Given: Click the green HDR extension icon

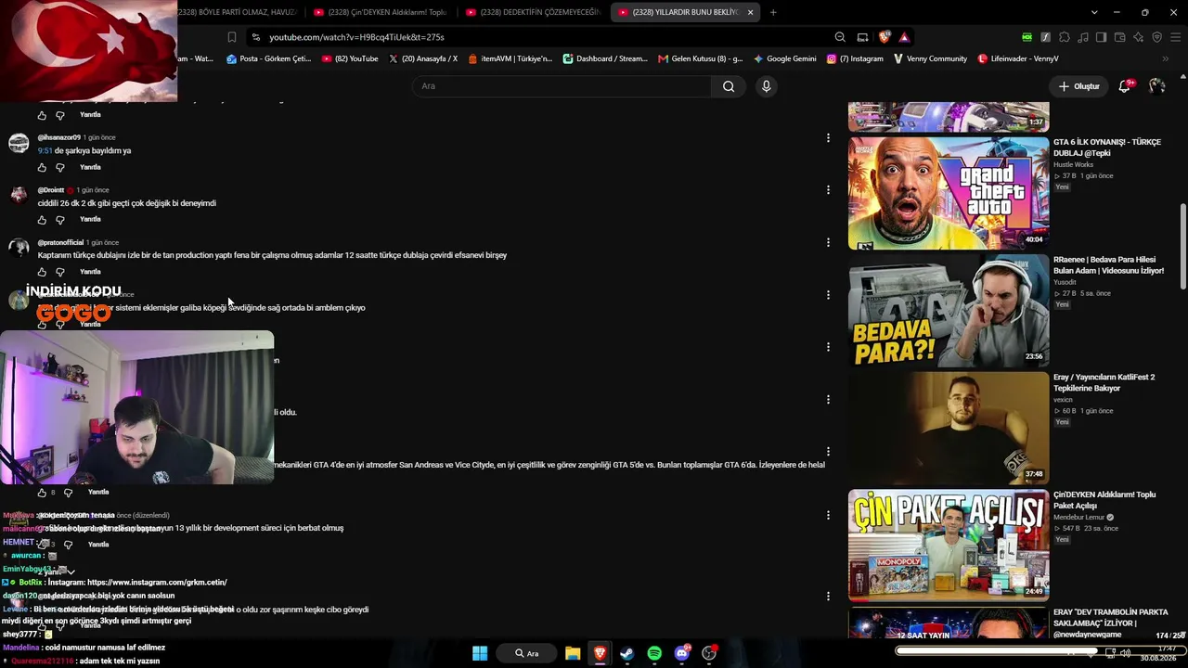Looking at the screenshot, I should (x=1027, y=37).
